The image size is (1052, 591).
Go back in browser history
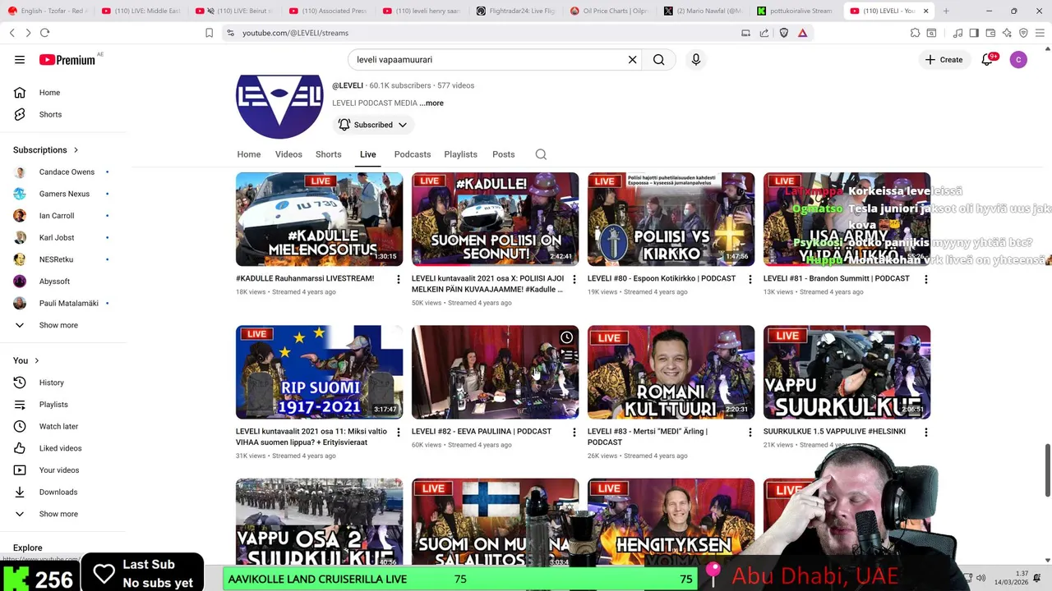point(12,33)
